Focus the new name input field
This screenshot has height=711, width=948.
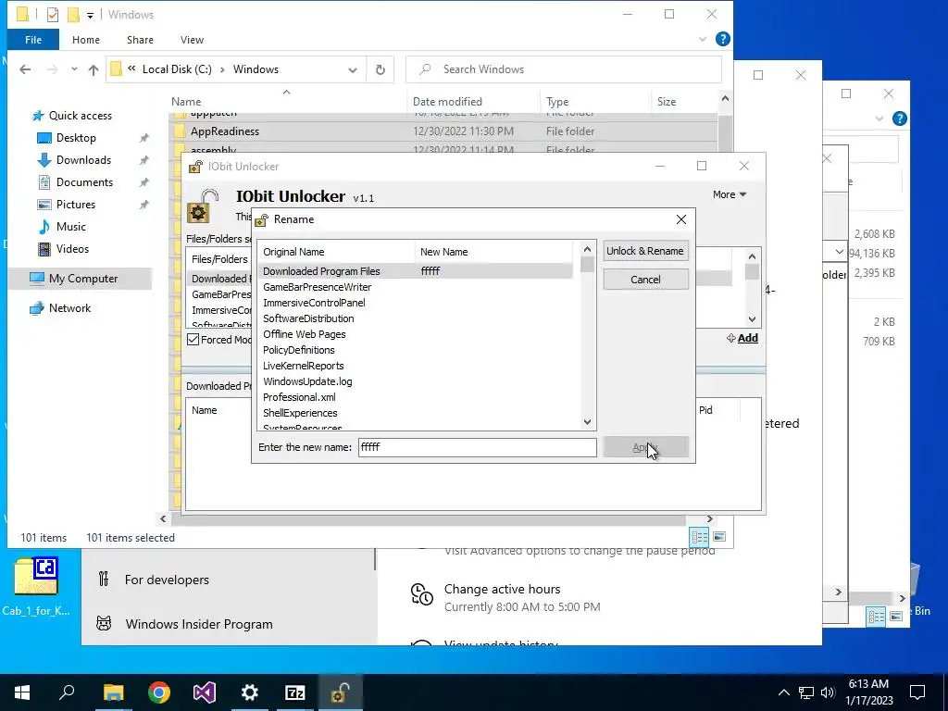click(477, 447)
